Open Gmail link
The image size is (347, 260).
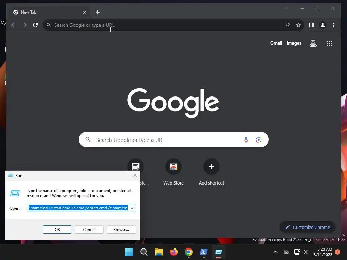276,43
